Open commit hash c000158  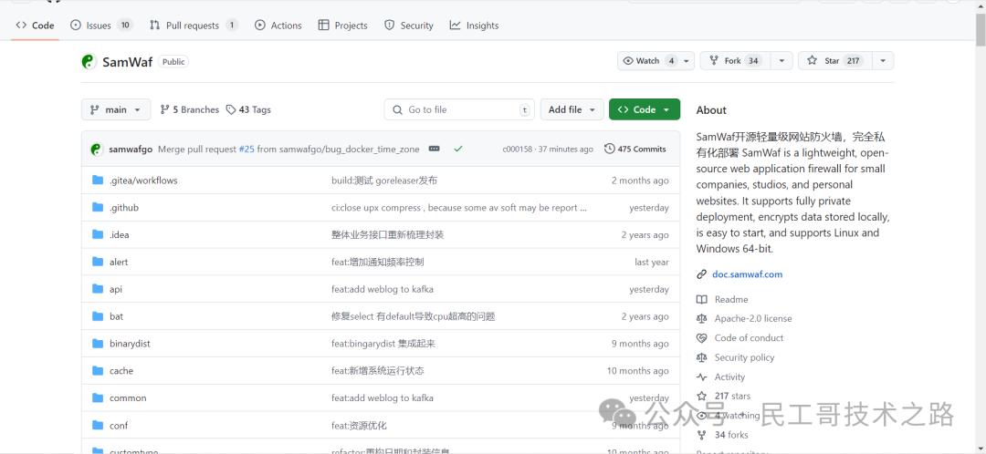click(517, 150)
